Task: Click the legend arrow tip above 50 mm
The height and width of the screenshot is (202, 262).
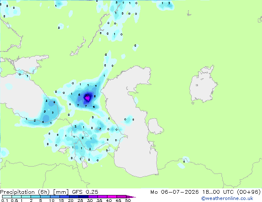Action: [x=131, y=197]
